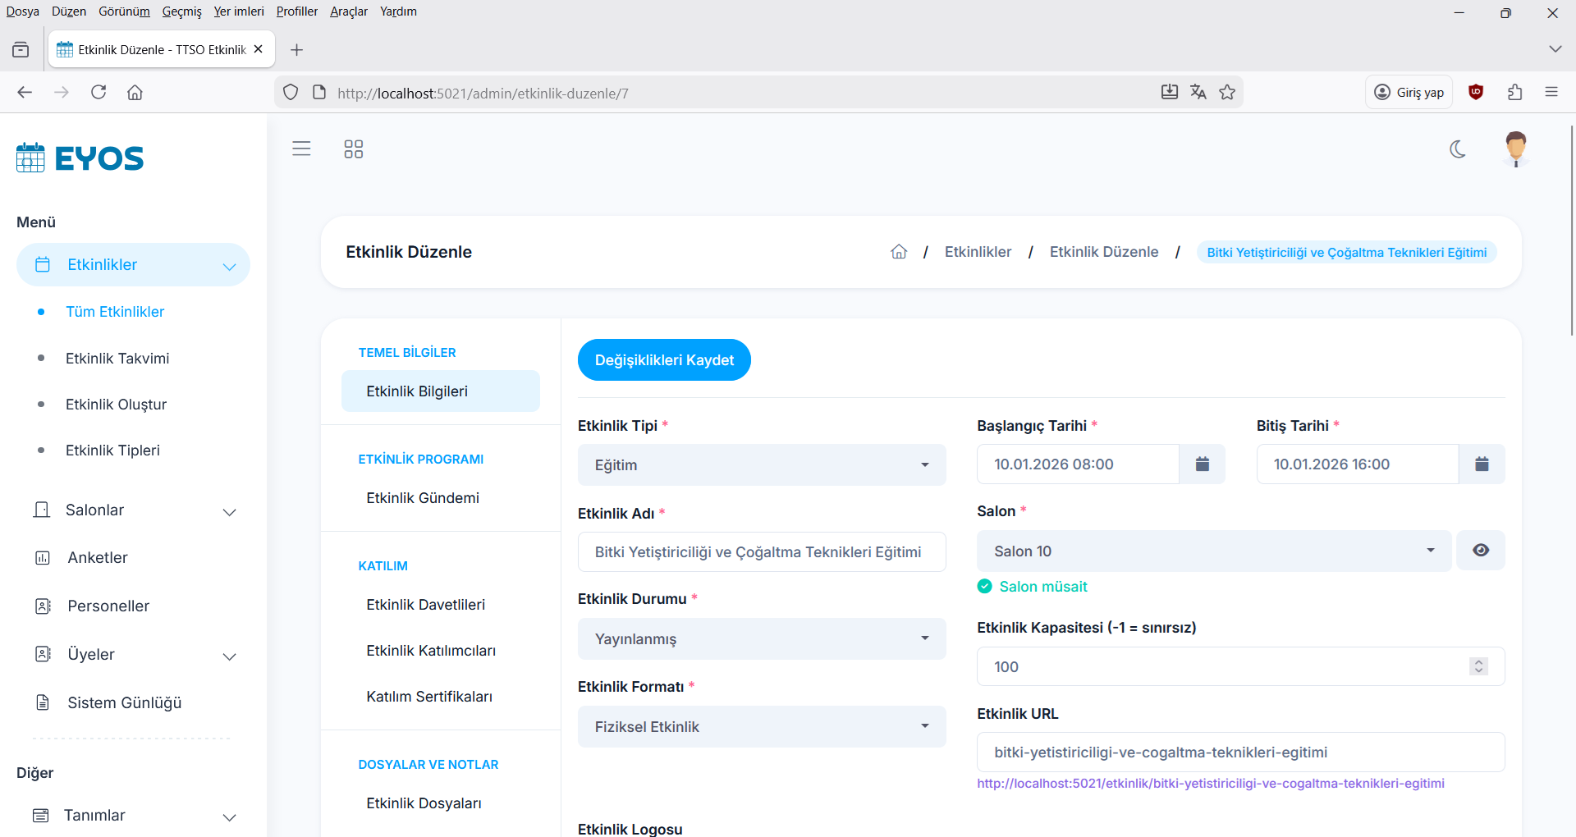This screenshot has width=1576, height=837.
Task: Open the Başlangıç Tarihi calendar picker
Action: pyautogui.click(x=1202, y=464)
